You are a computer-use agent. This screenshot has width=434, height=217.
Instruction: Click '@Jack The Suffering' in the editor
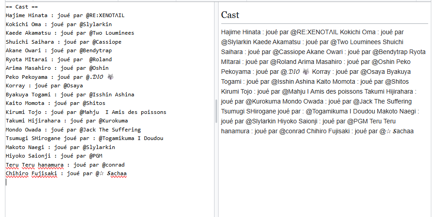pyautogui.click(x=110, y=130)
